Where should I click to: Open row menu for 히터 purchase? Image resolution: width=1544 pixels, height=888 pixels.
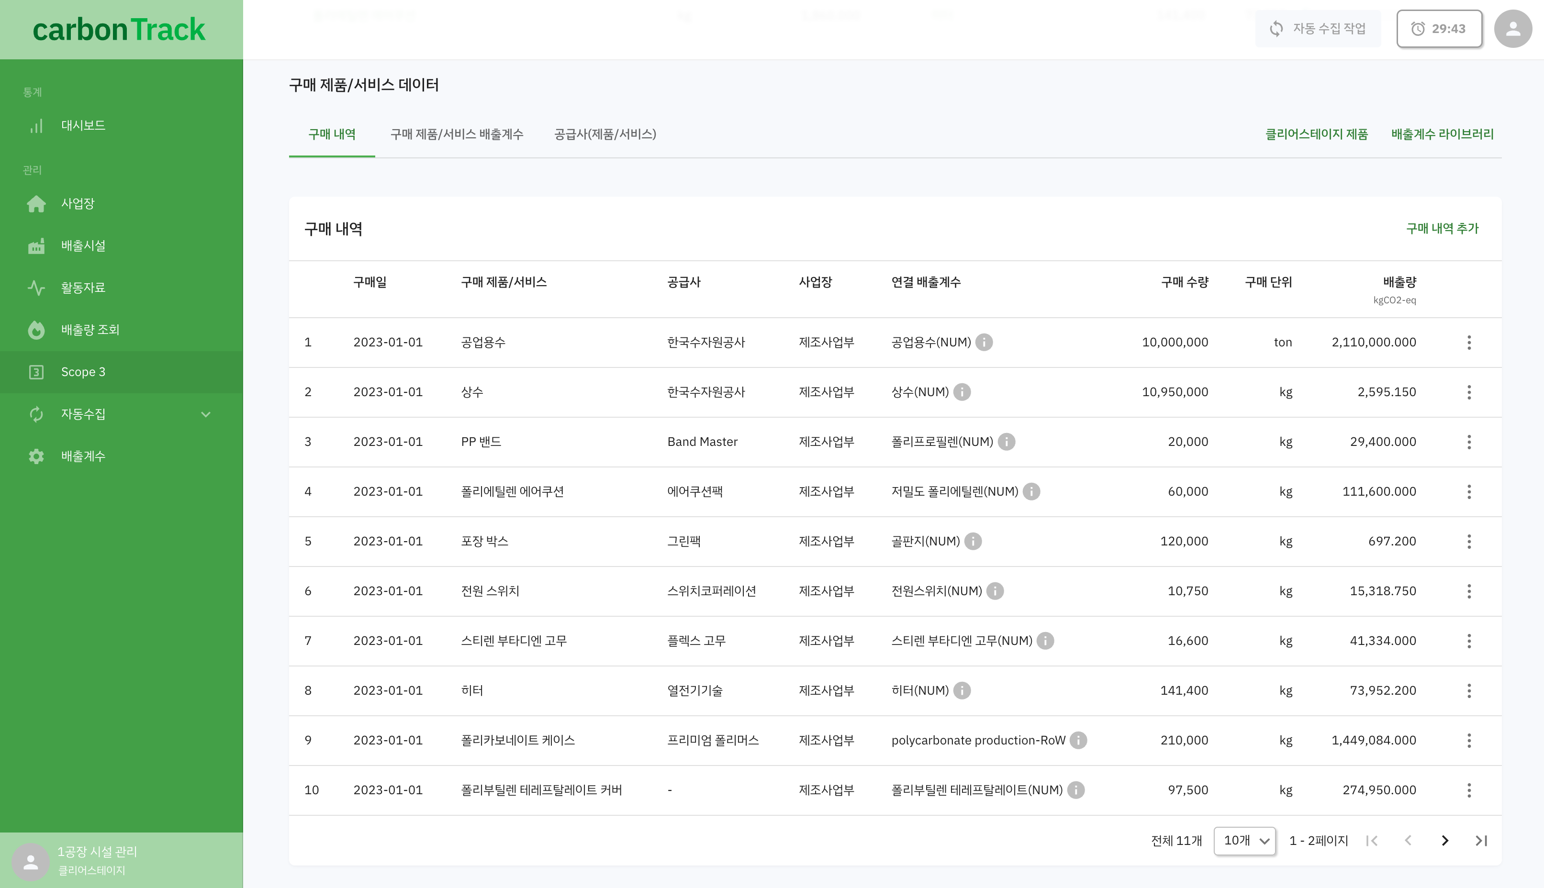tap(1469, 690)
